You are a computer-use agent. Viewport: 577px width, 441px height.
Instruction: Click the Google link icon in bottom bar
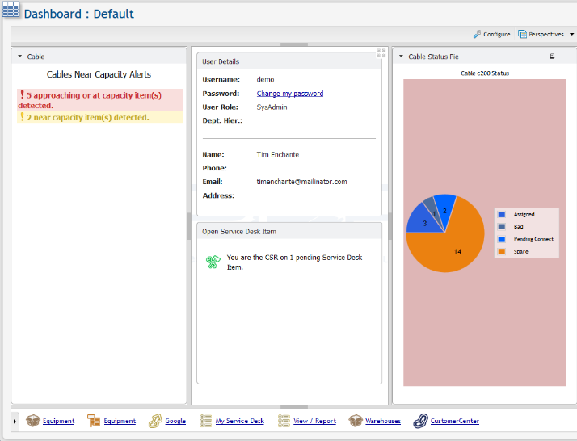pyautogui.click(x=155, y=421)
